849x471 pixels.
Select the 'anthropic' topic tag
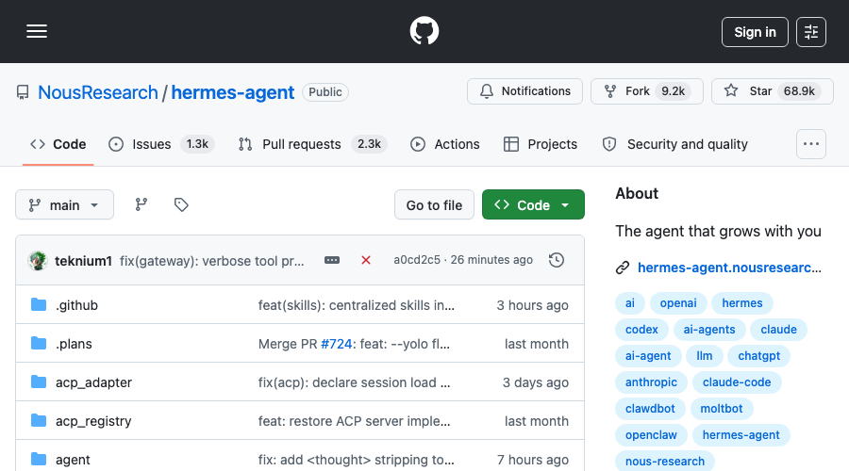pyautogui.click(x=651, y=382)
